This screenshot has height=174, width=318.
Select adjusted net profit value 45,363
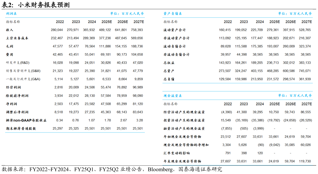tap(106, 112)
